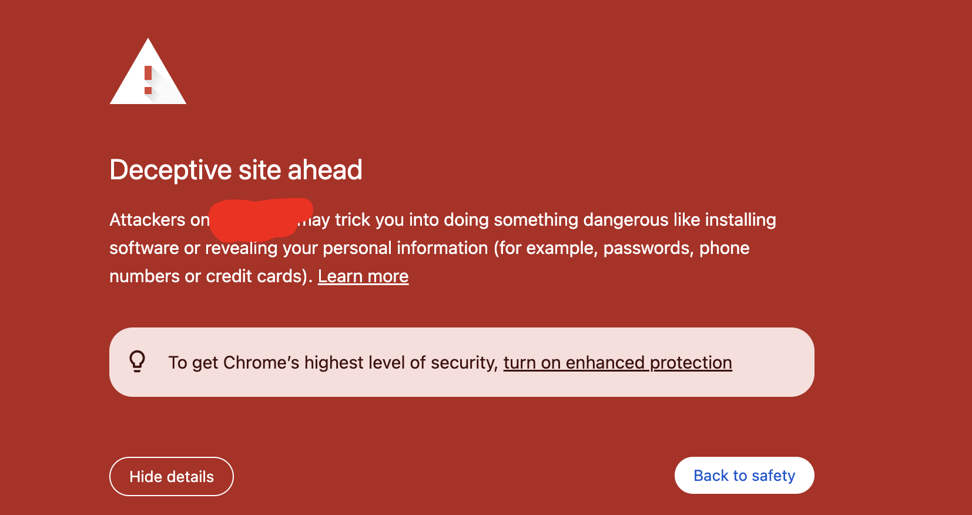
Task: Click the word "passwords" in the warning
Action: click(648, 248)
